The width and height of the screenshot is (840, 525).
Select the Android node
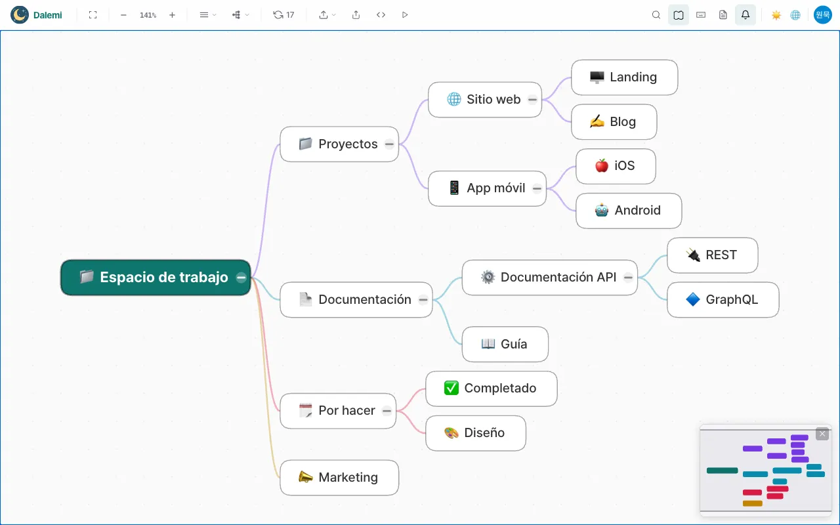click(x=629, y=211)
